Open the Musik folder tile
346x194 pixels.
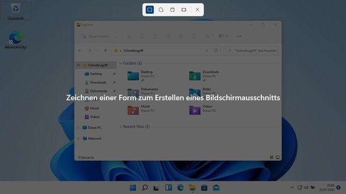(x=141, y=110)
